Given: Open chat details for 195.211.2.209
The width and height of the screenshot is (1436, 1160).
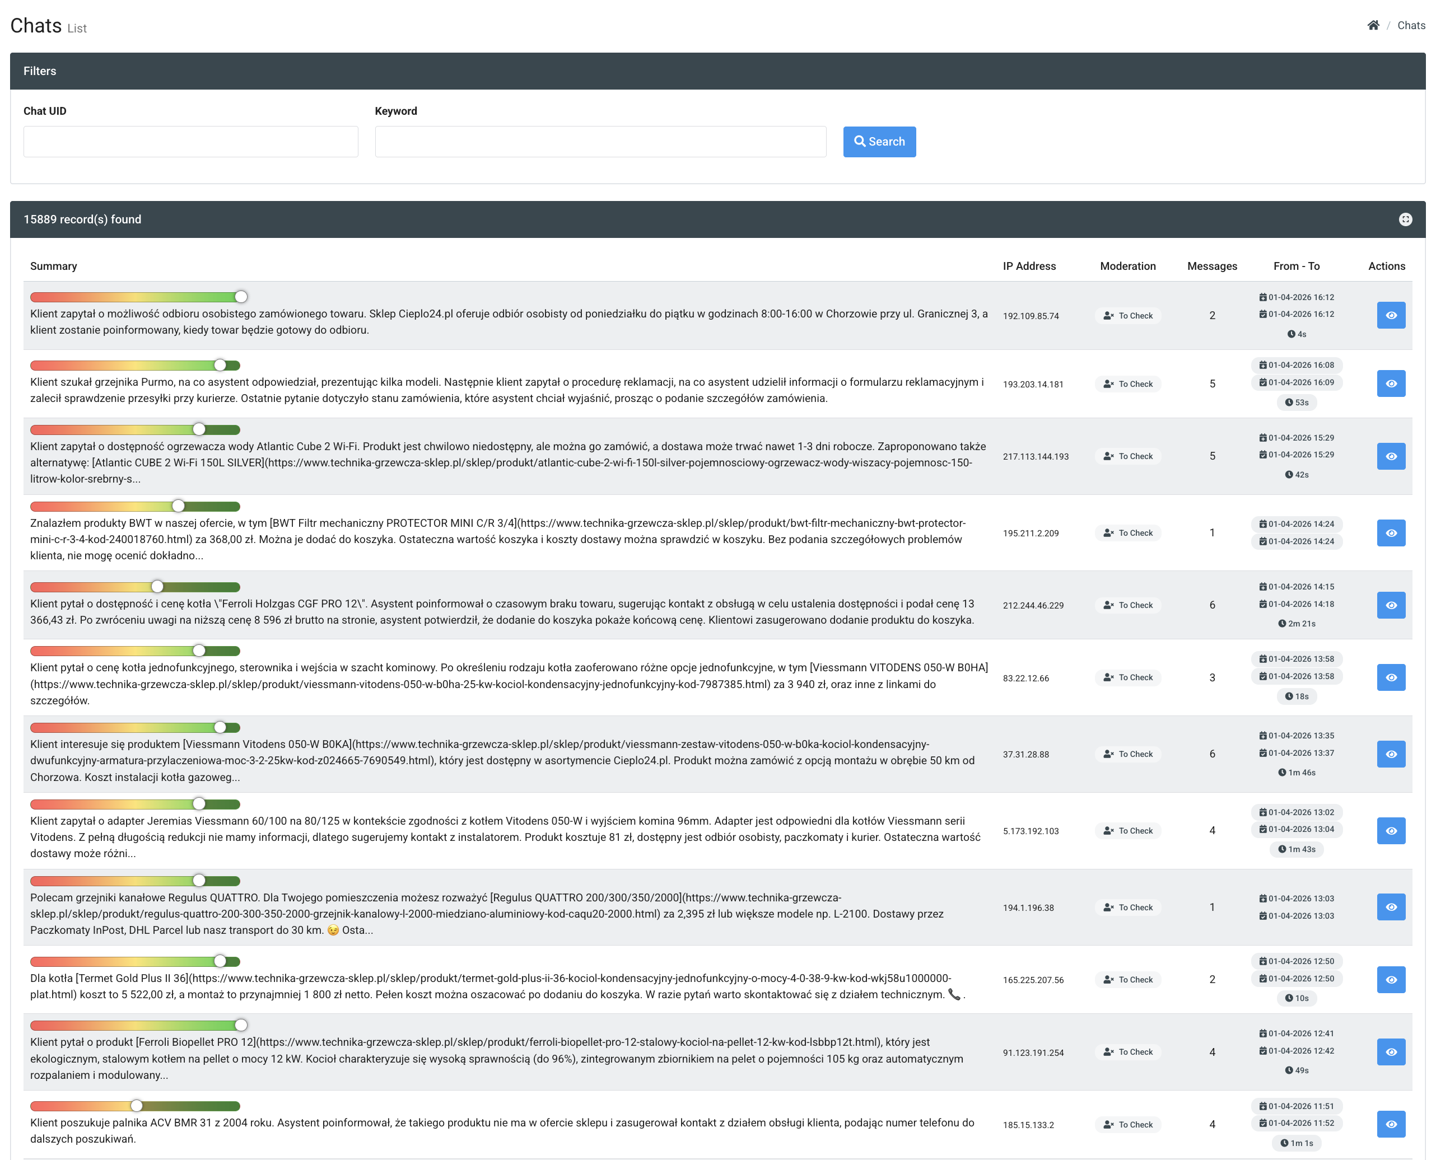Looking at the screenshot, I should click(1390, 533).
